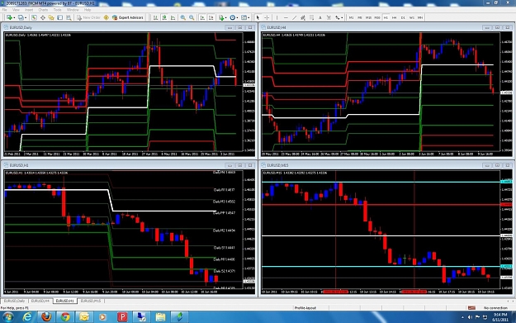Select the Horizontal Line drawing tool
The image size is (516, 323).
(286, 17)
